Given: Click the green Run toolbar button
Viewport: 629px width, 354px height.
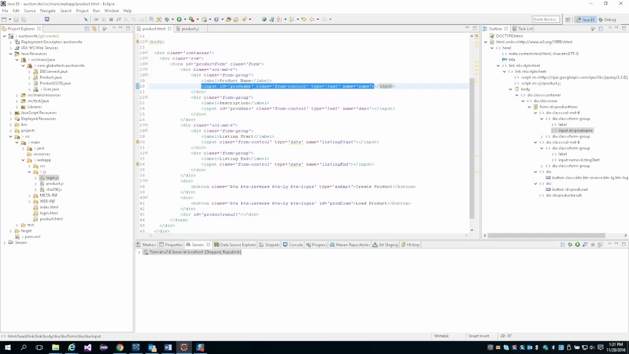Looking at the screenshot, I should coord(179,19).
